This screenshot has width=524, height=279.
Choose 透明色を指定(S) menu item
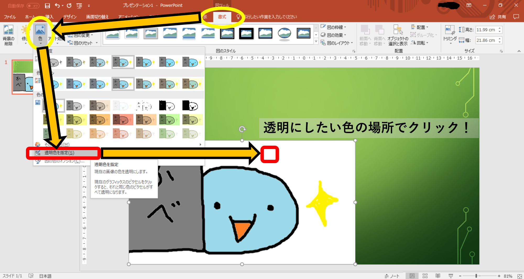63,153
